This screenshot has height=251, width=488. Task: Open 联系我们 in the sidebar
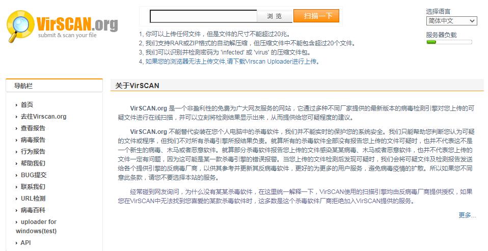pyautogui.click(x=33, y=187)
